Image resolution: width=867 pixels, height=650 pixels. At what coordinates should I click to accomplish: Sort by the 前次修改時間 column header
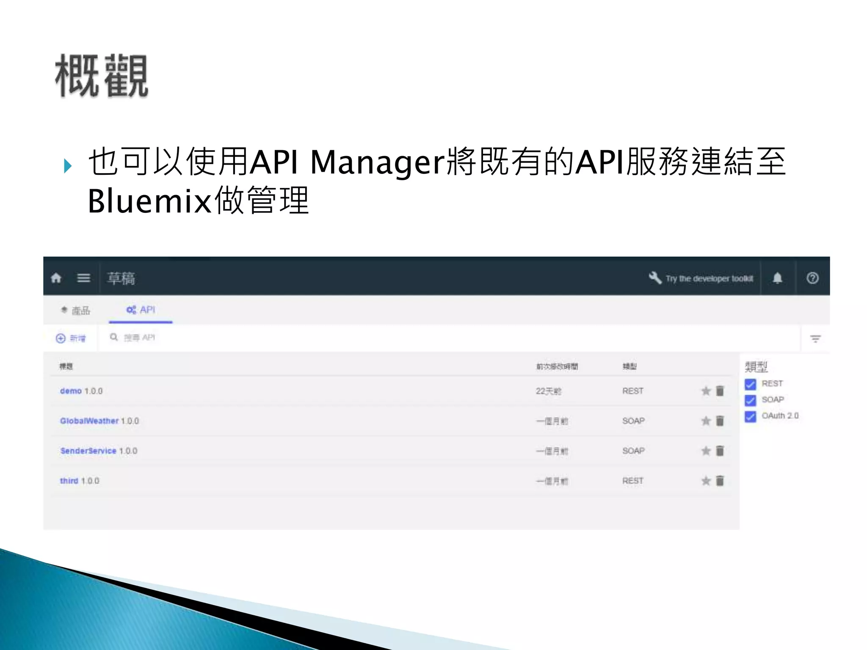[557, 366]
